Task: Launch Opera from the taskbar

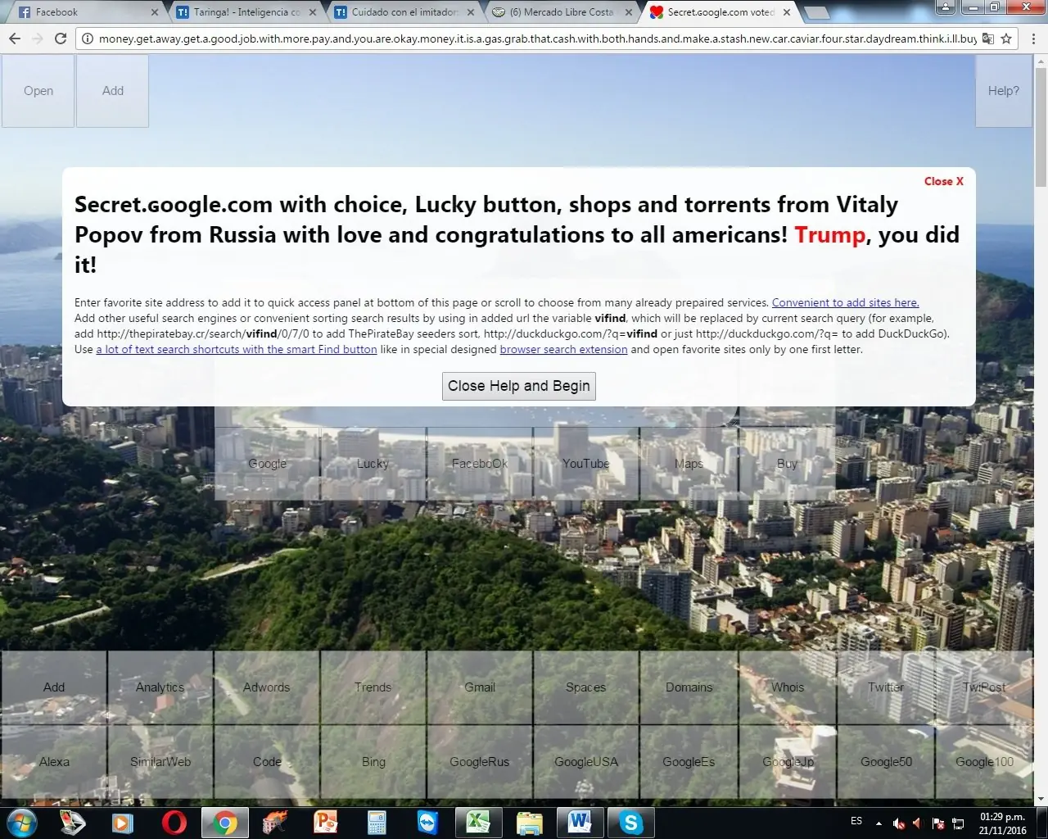Action: (x=174, y=822)
